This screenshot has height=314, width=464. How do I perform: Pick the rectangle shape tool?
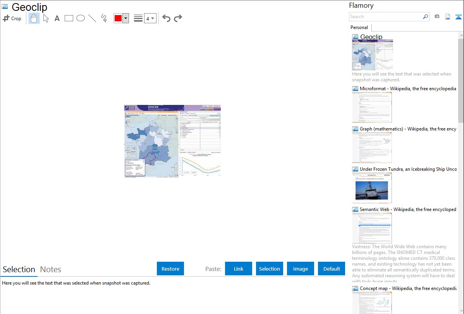pyautogui.click(x=69, y=18)
